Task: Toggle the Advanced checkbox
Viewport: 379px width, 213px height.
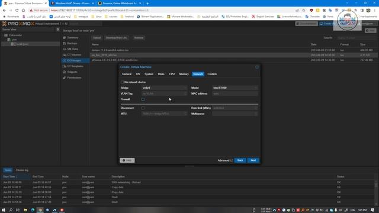Action: (232, 160)
